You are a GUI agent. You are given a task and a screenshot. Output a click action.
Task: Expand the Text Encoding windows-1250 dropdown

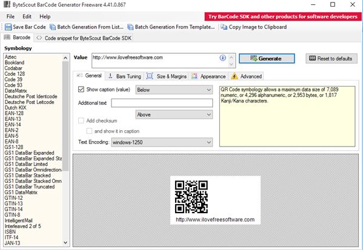162,142
